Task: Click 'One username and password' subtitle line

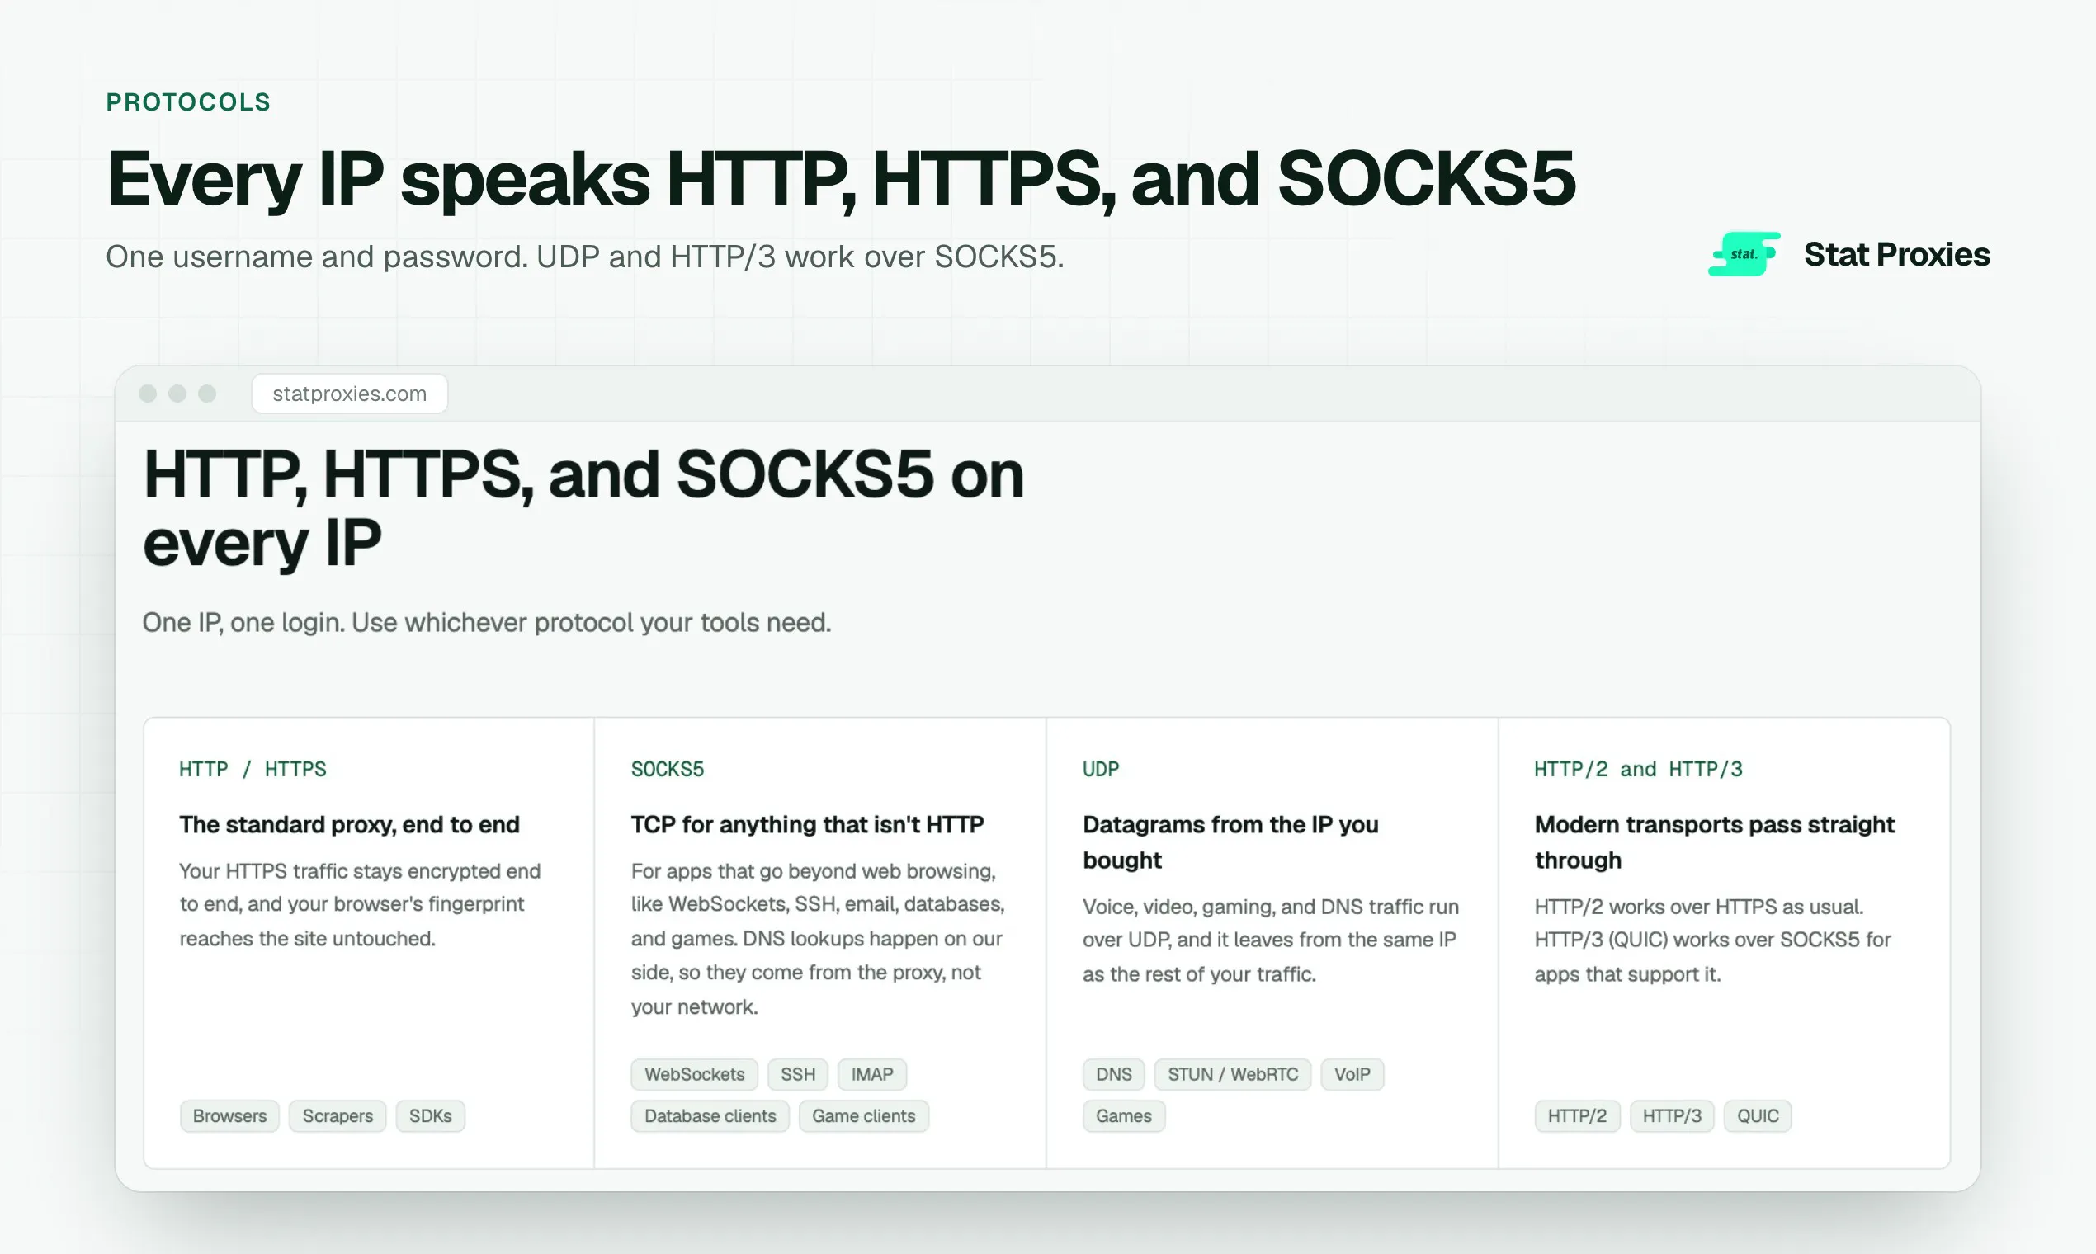Action: pos(585,257)
